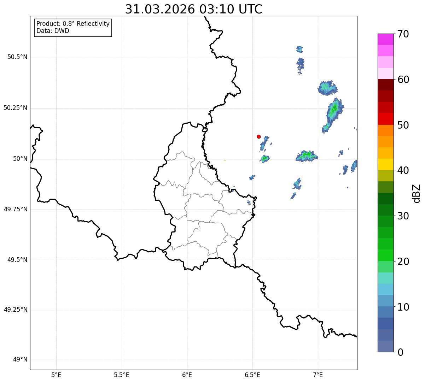Screen dimensions: 425x382
Task: Click the 49°N latitude tick label
Action: tap(20, 360)
